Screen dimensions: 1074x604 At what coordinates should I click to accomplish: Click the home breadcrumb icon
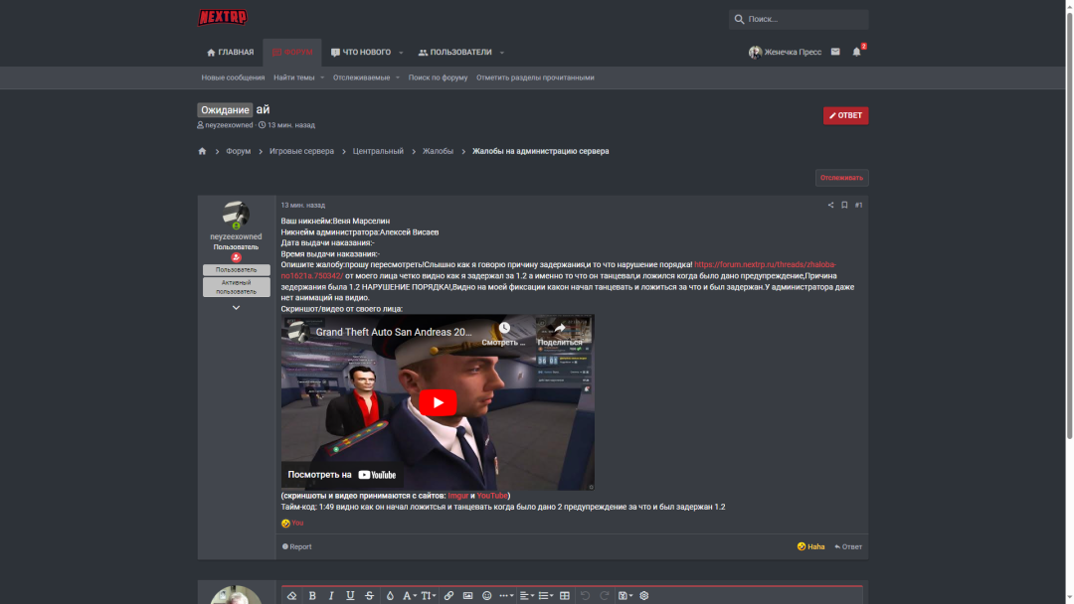pyautogui.click(x=202, y=151)
